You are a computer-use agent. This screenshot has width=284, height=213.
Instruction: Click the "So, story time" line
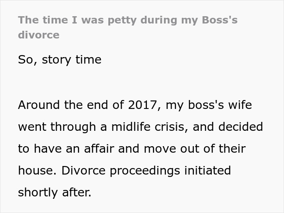coord(60,60)
